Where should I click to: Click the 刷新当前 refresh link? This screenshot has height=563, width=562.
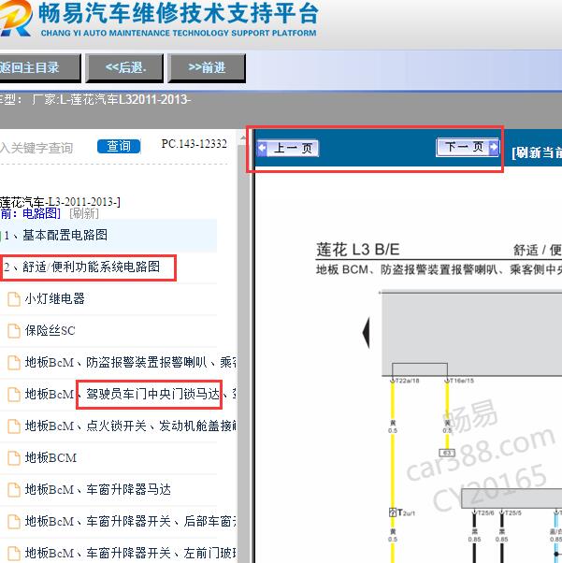pyautogui.click(x=537, y=152)
